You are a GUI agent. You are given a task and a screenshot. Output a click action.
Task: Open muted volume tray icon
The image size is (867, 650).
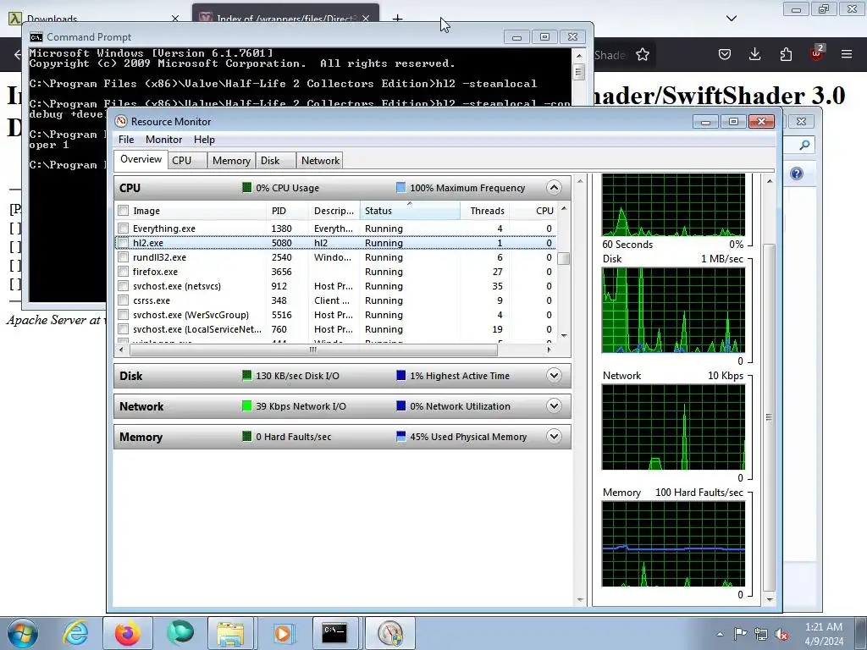(x=781, y=634)
